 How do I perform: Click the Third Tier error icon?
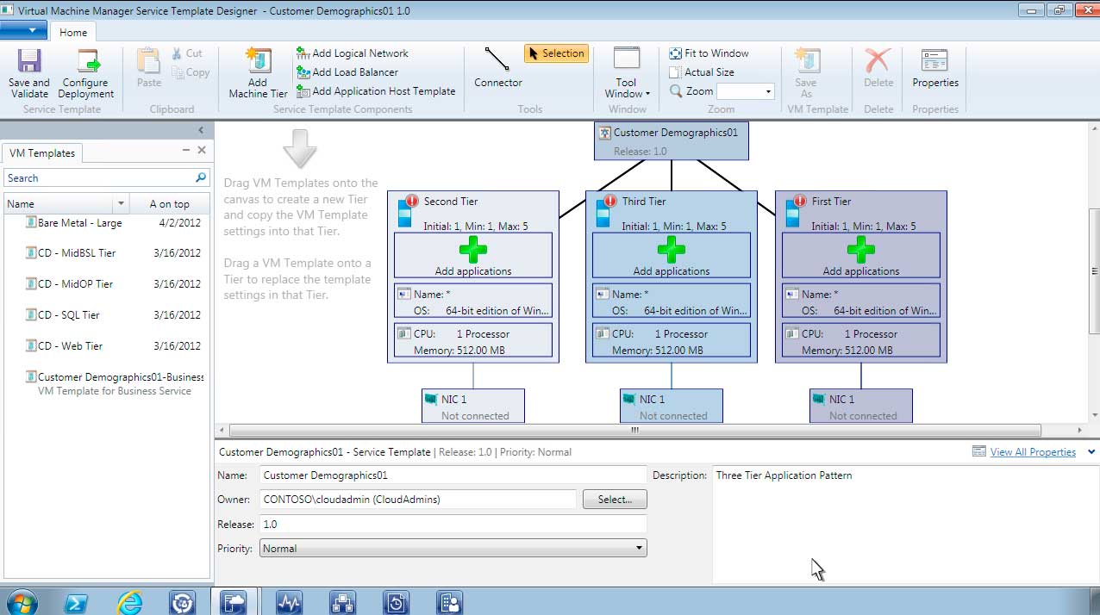(x=609, y=201)
